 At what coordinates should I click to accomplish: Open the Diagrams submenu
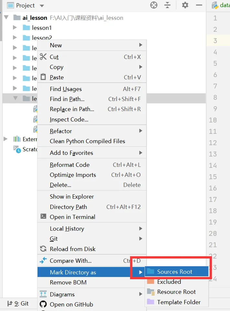coord(92,294)
